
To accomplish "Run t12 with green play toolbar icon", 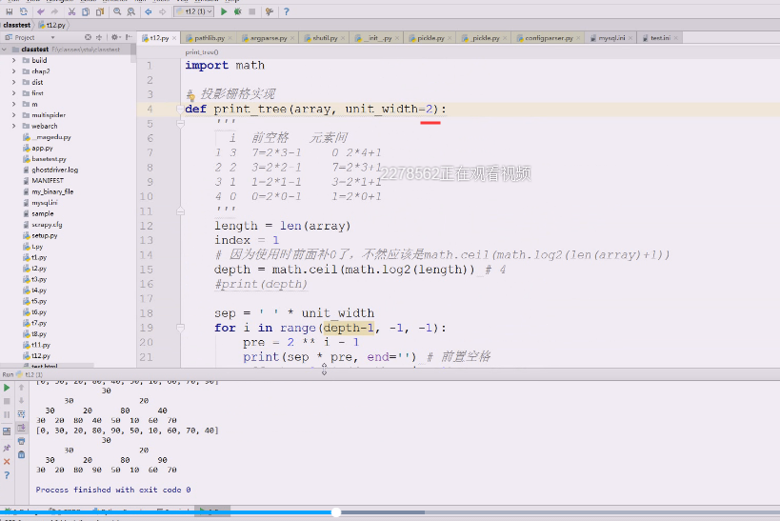I will point(224,11).
